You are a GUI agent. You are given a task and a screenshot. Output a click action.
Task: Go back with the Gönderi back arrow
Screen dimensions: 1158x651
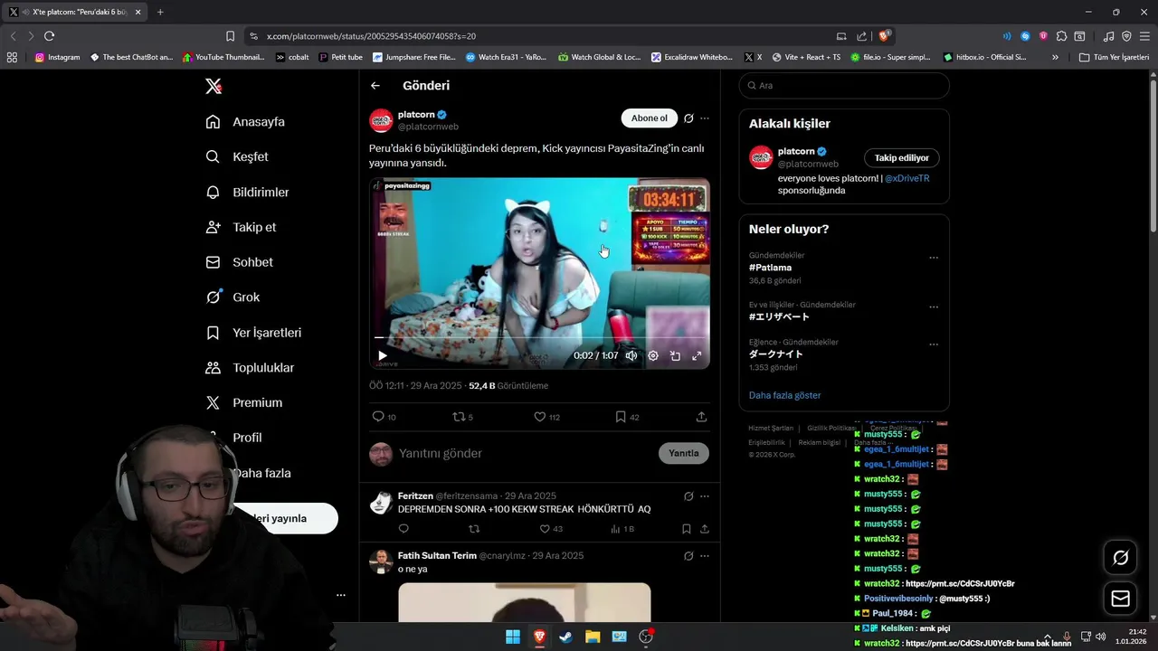pos(375,86)
